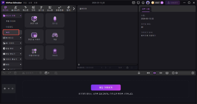Choose screen and camera recording card

click(x=34, y=37)
